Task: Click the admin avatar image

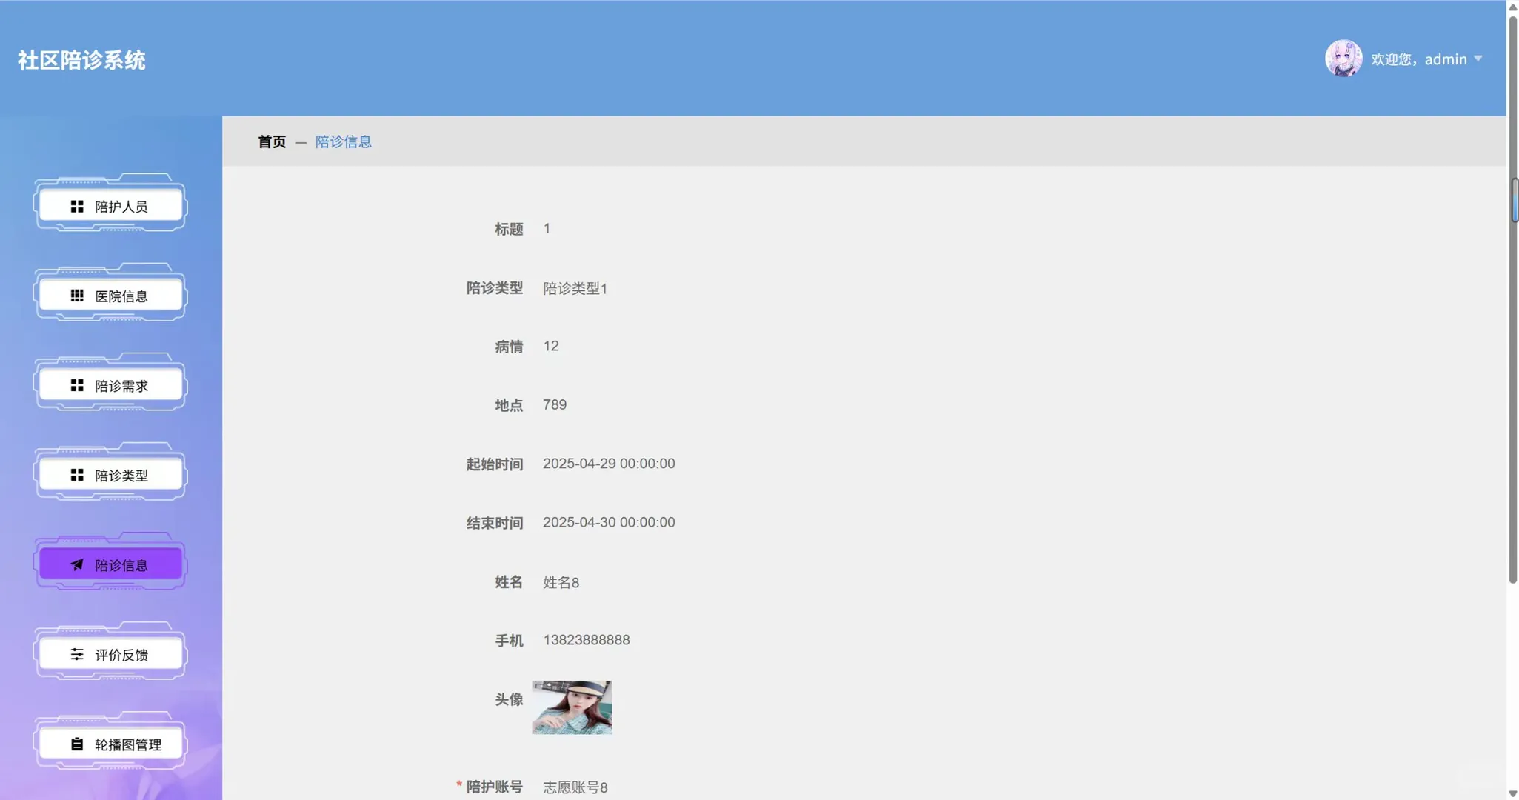Action: click(1343, 59)
